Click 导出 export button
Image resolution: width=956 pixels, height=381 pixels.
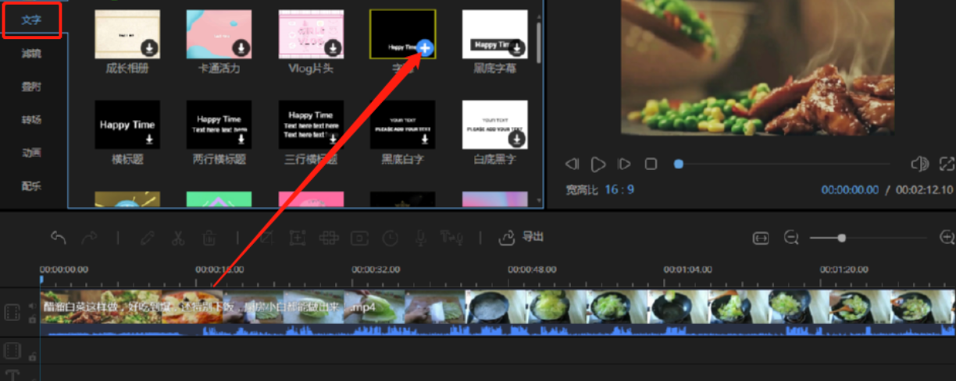521,237
